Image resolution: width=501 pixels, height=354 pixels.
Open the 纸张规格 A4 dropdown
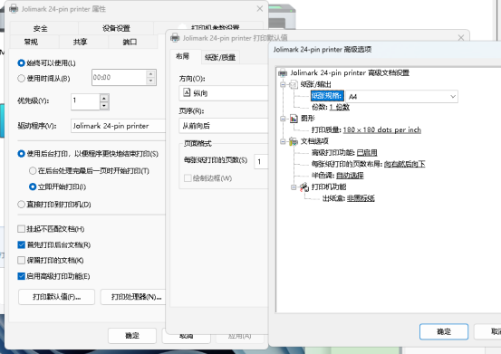(x=402, y=96)
